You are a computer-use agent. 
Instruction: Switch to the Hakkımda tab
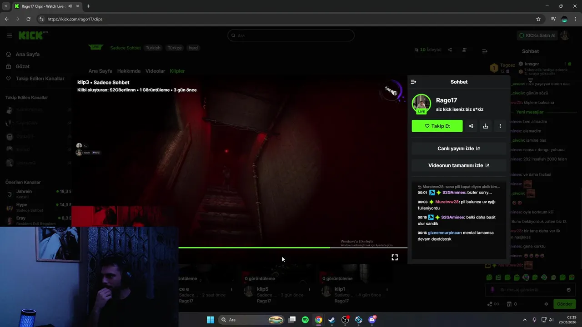click(129, 71)
